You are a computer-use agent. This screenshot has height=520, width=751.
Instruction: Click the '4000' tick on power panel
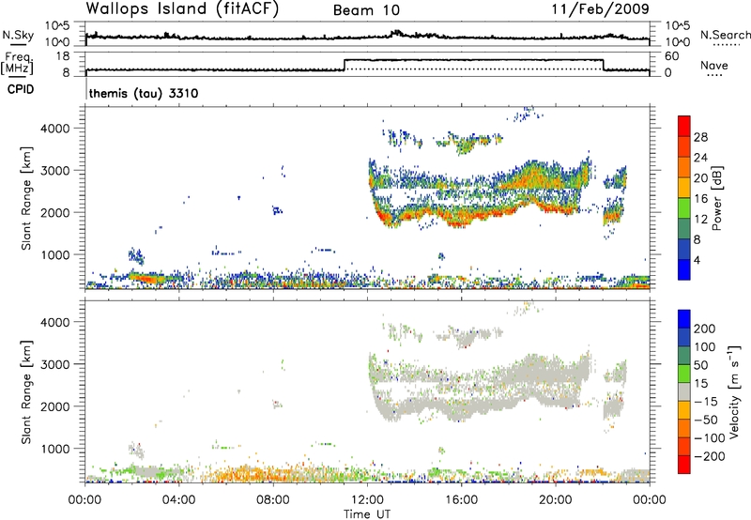click(55, 129)
